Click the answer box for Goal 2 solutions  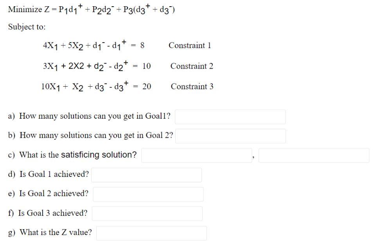point(231,135)
